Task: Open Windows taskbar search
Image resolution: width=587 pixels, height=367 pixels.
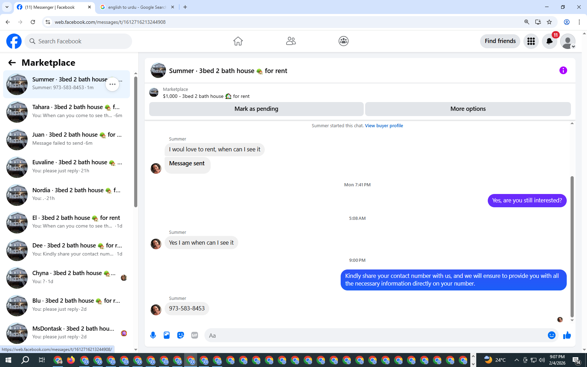Action: click(x=25, y=360)
